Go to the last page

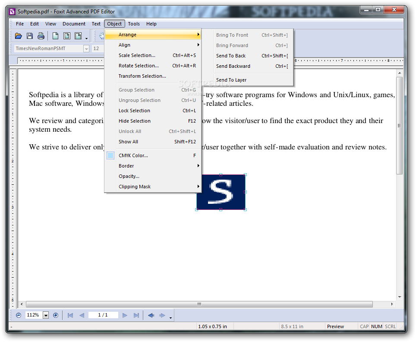tap(136, 315)
